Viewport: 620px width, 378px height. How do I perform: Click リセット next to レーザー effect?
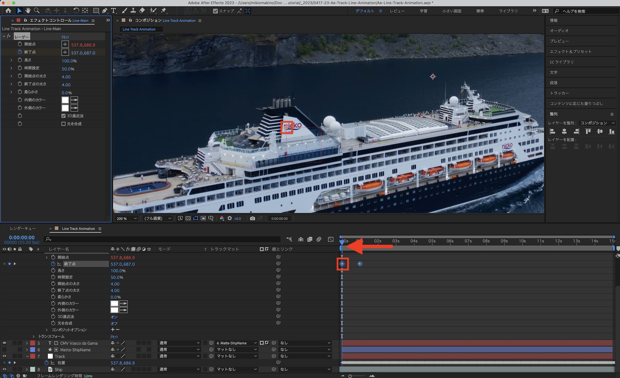point(65,37)
